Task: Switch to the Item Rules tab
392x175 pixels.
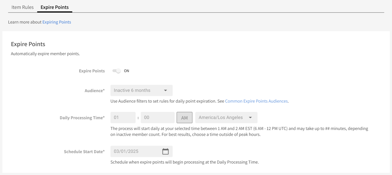Action: click(x=22, y=7)
